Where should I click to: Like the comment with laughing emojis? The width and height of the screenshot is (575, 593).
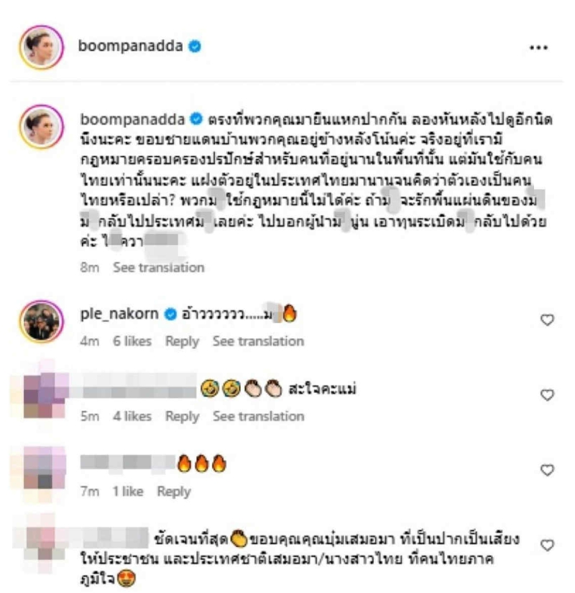tap(547, 395)
